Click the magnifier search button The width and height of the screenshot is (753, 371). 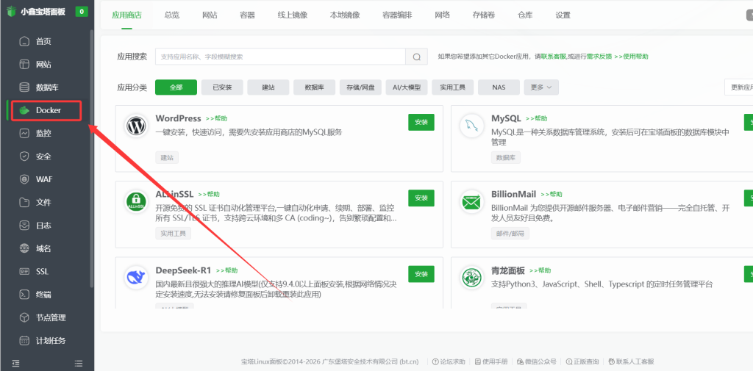(x=416, y=57)
